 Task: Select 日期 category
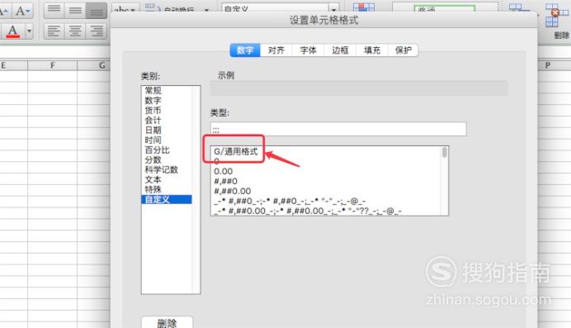pyautogui.click(x=167, y=130)
